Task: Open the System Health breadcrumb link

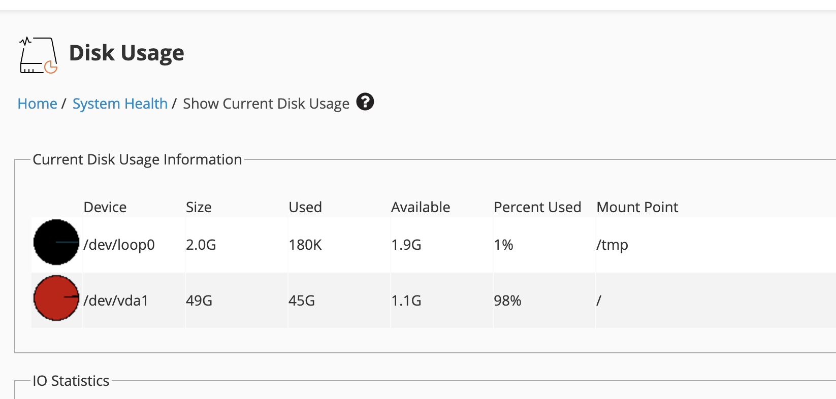Action: click(120, 104)
